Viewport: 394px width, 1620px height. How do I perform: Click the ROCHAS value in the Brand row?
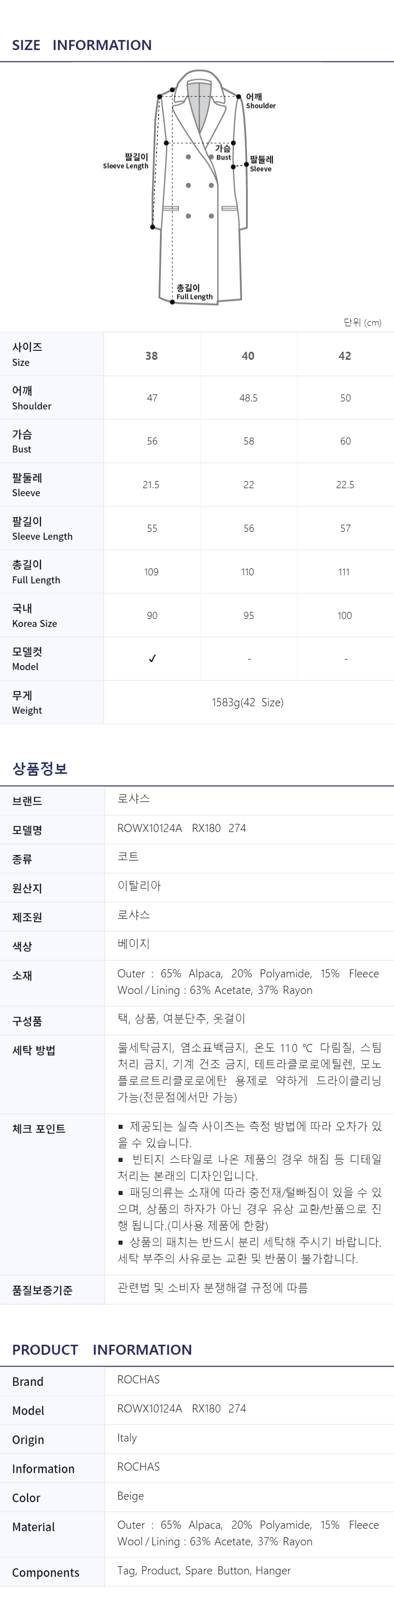click(138, 1379)
